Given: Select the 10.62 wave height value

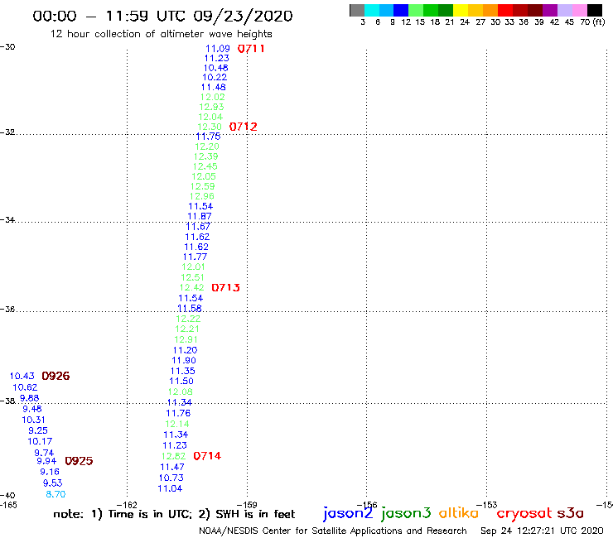Looking at the screenshot, I should [x=25, y=387].
